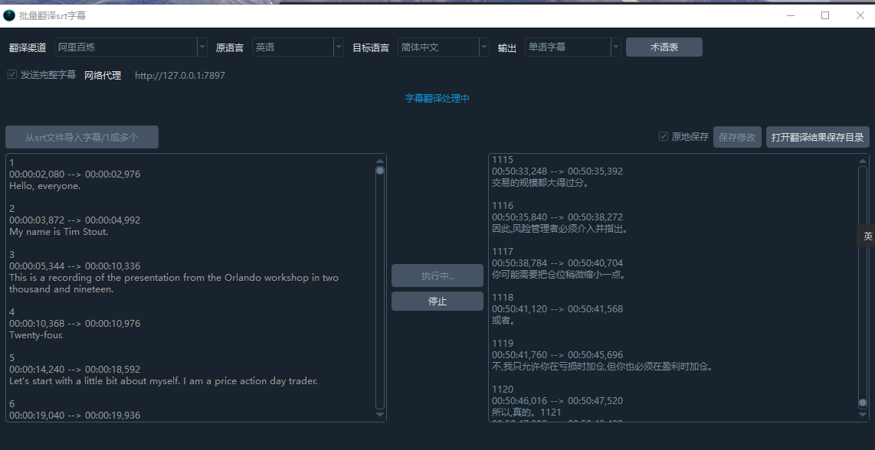The height and width of the screenshot is (450, 875).
Task: Click the translated subtitle scrollbar thumb
Action: pos(863,402)
